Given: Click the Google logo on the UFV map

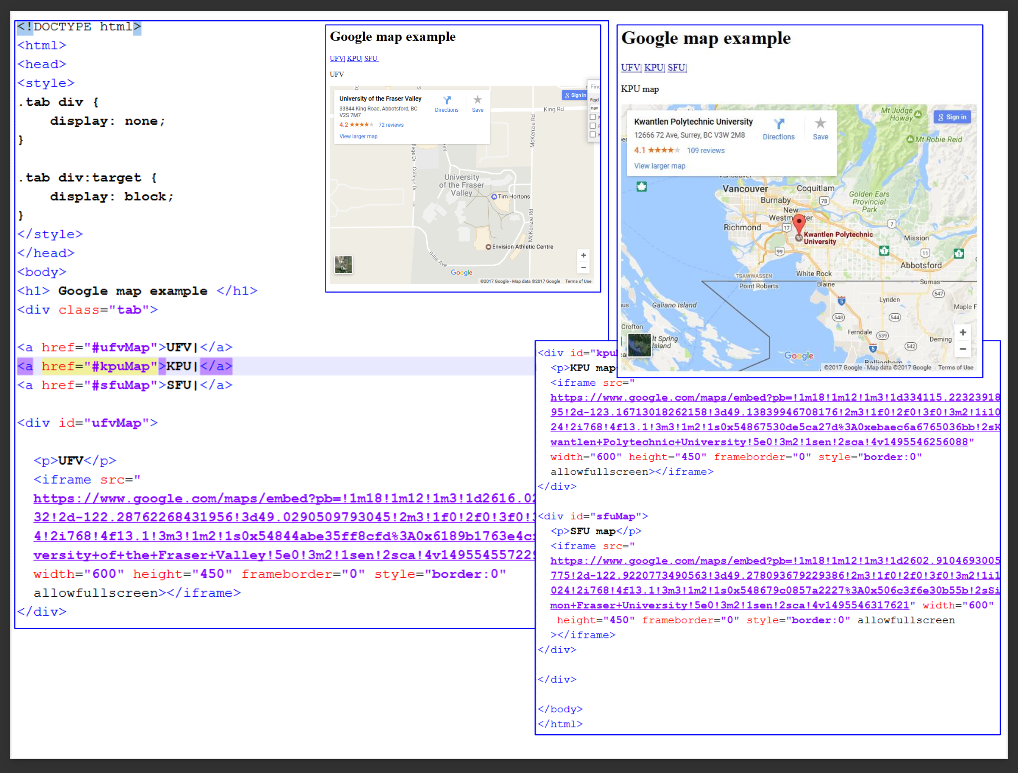Looking at the screenshot, I should (462, 273).
